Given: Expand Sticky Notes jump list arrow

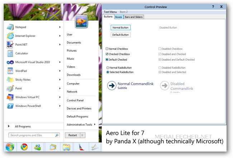Looking at the screenshot, I should pos(60,80).
